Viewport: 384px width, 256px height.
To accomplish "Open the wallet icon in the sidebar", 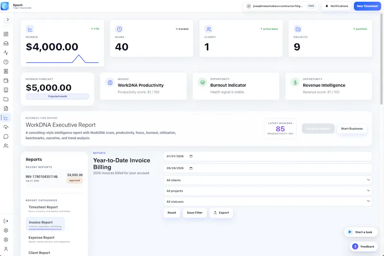I will [x=6, y=81].
